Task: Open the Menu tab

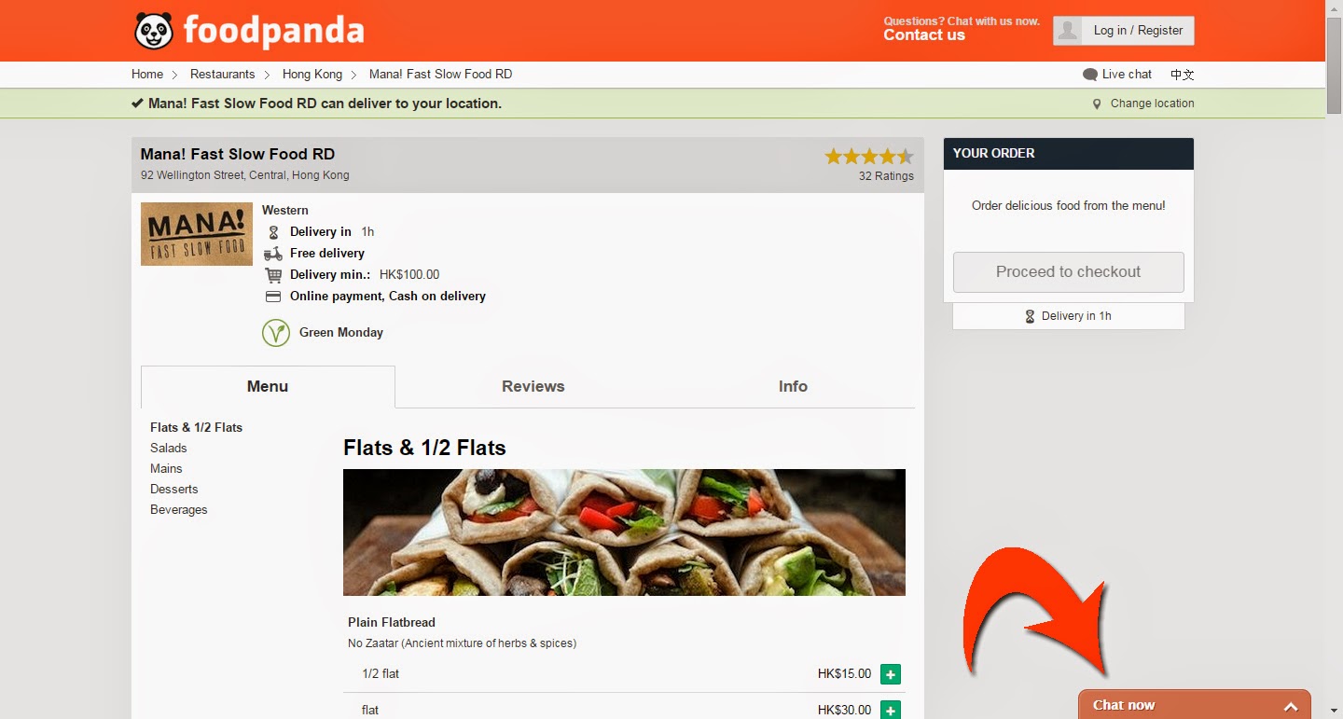Action: [x=268, y=386]
